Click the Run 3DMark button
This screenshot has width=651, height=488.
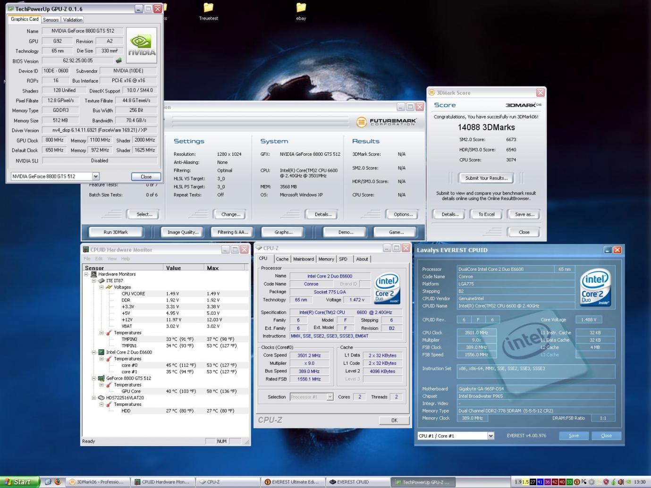click(x=116, y=232)
